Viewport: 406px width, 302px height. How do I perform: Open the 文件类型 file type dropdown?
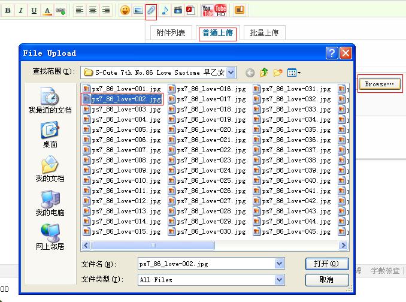280,280
